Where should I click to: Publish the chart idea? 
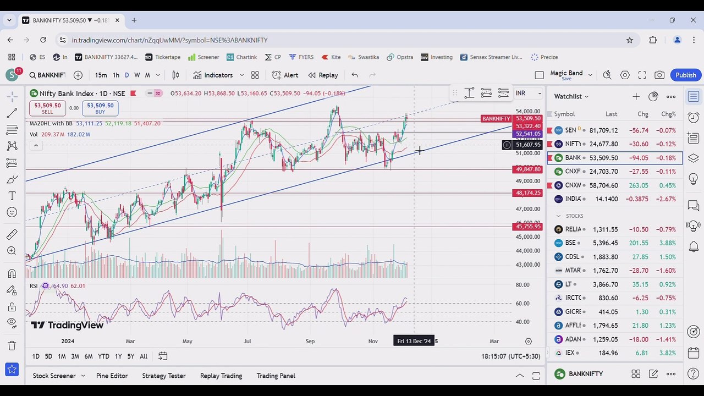pyautogui.click(x=686, y=75)
